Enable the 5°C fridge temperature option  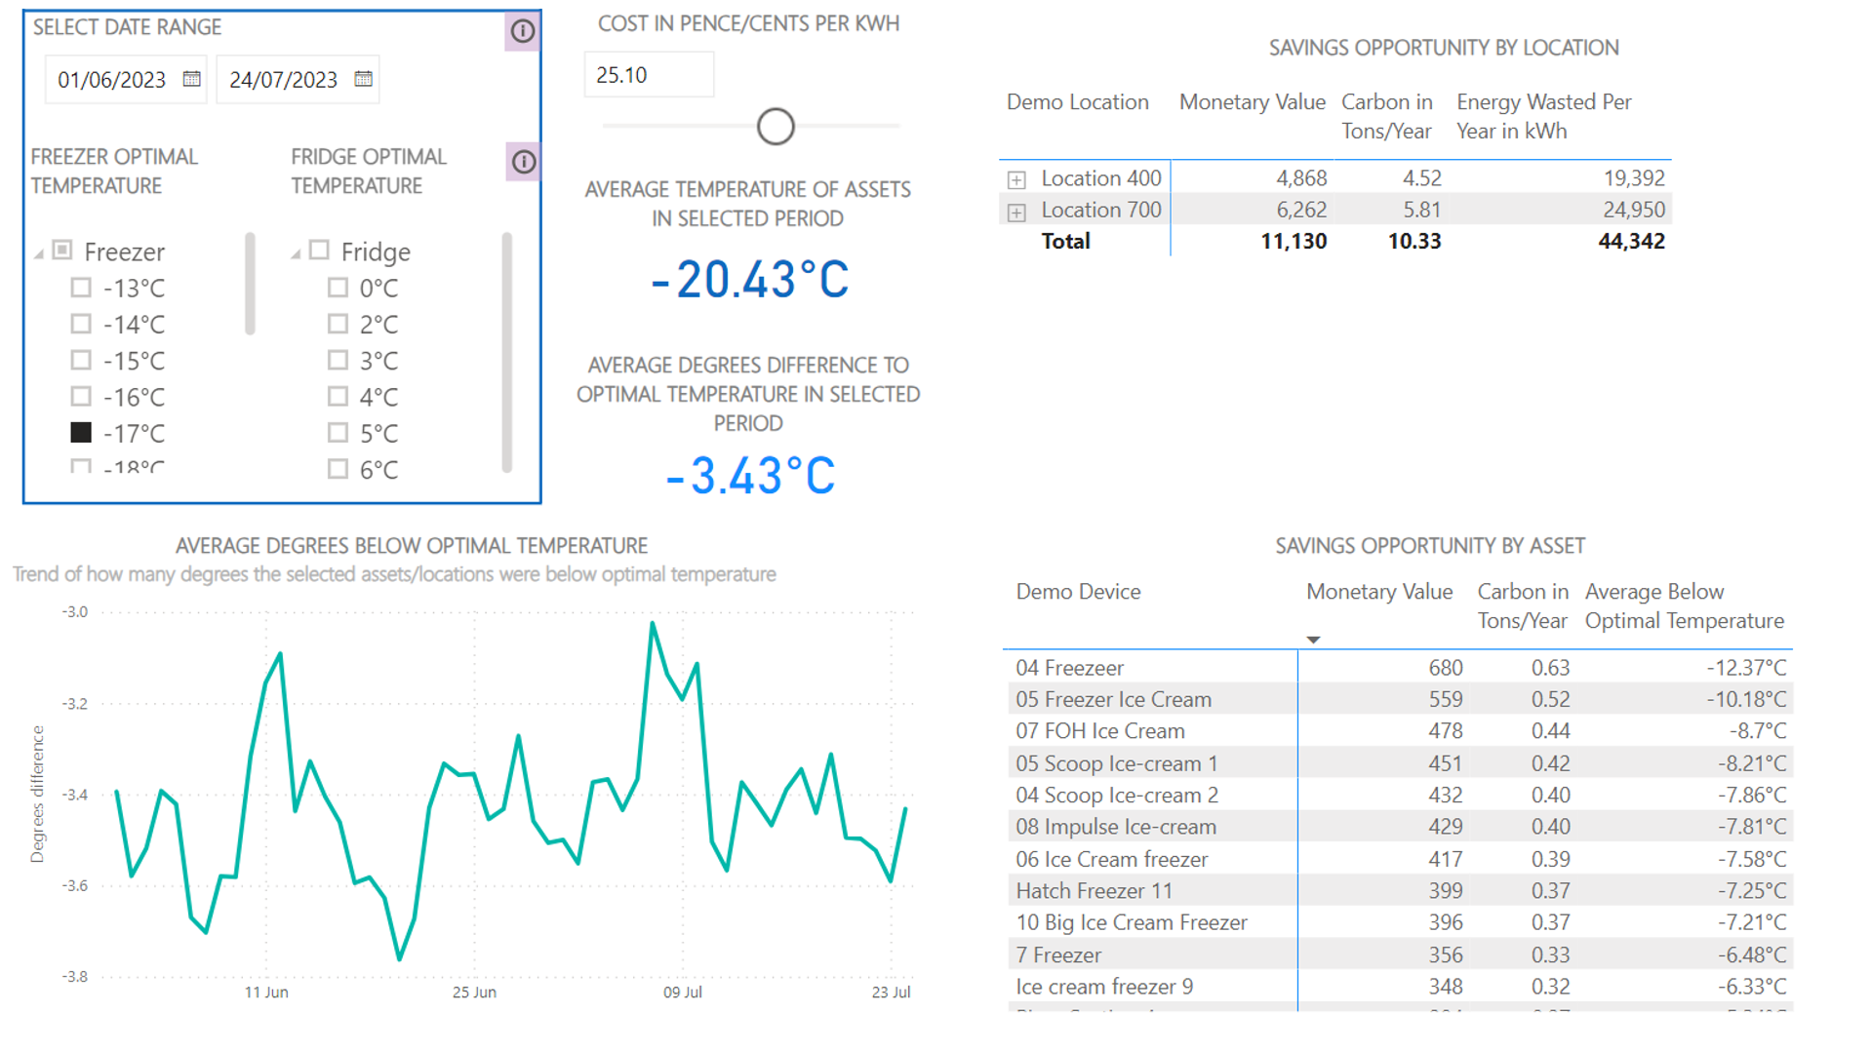pyautogui.click(x=338, y=433)
